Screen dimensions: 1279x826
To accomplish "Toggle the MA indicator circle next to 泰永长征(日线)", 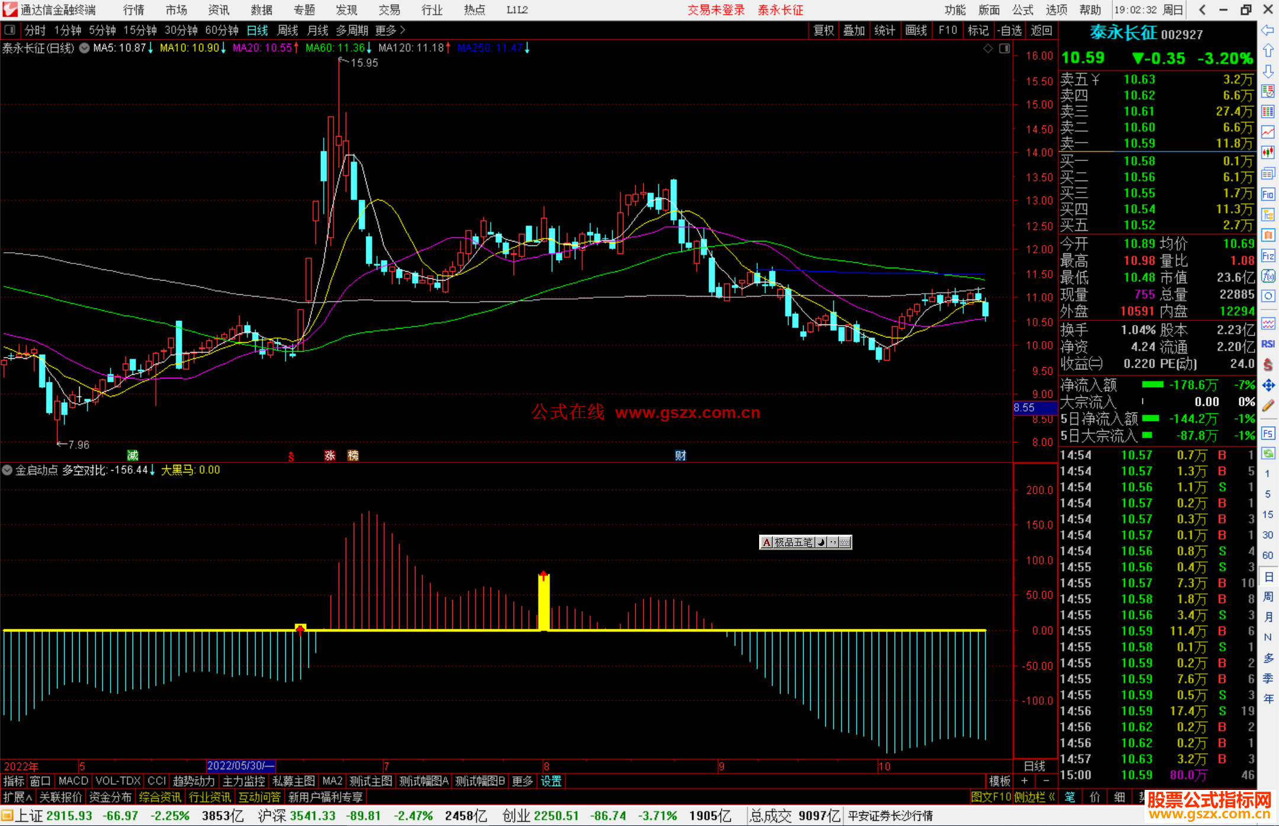I will point(85,48).
